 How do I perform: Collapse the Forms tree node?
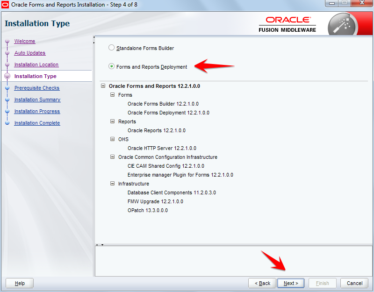(112, 95)
